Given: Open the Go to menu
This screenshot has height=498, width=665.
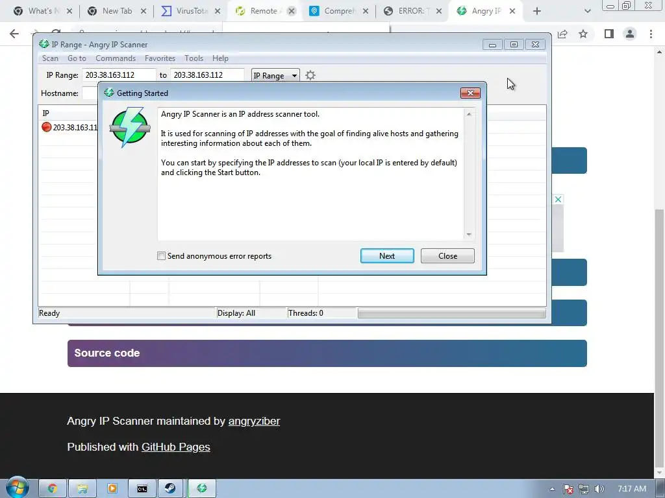Looking at the screenshot, I should pyautogui.click(x=77, y=58).
